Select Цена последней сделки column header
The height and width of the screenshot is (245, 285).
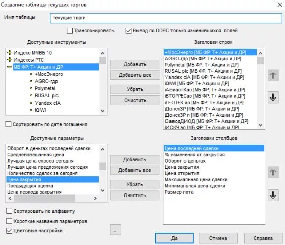214,149
